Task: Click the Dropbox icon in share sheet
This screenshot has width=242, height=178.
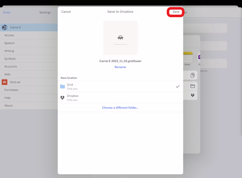Action: click(x=192, y=95)
